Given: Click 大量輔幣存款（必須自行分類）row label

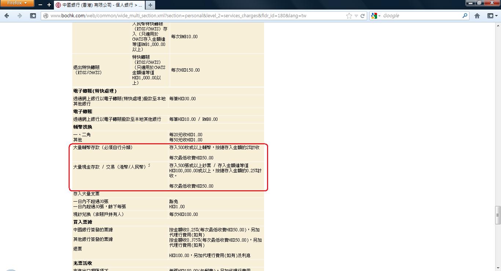Looking at the screenshot, I should pos(103,148).
